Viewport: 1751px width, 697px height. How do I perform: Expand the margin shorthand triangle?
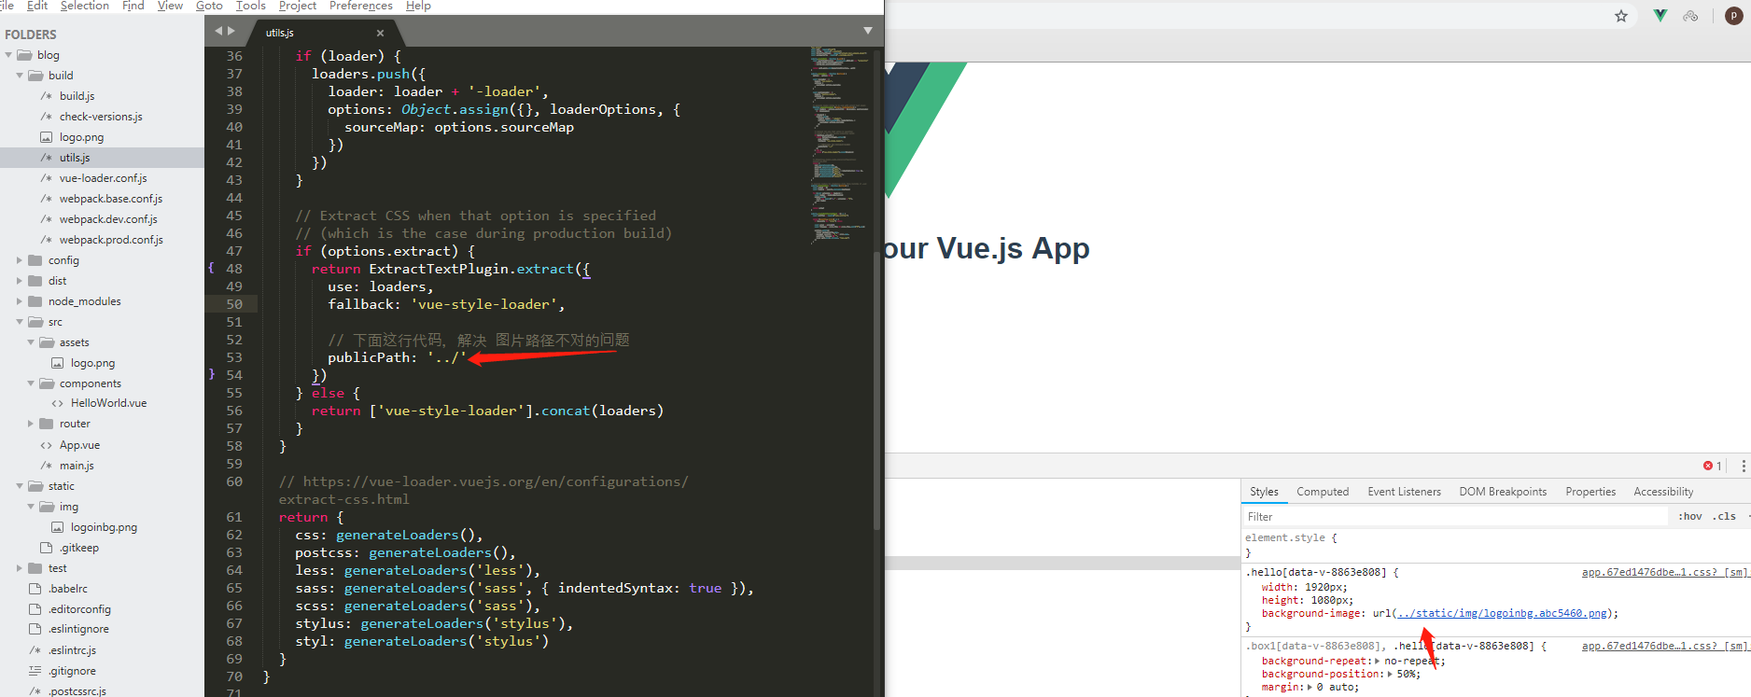click(x=1310, y=687)
